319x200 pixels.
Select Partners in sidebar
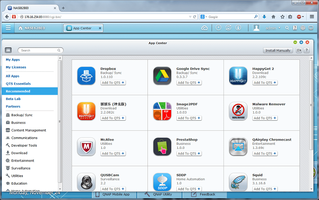click(13, 106)
